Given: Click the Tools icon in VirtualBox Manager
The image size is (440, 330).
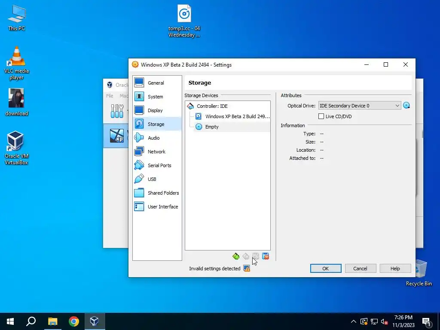Looking at the screenshot, I should click(117, 111).
